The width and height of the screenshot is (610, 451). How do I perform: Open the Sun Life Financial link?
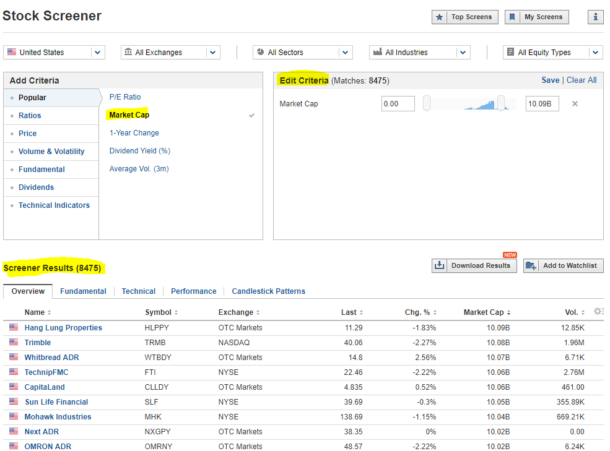click(56, 402)
